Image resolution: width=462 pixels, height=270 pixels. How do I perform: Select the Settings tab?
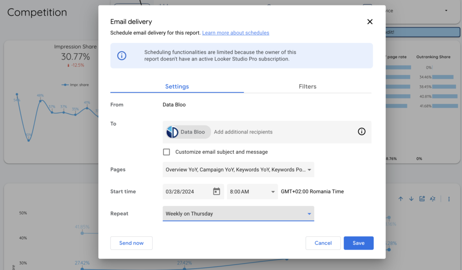tap(177, 87)
